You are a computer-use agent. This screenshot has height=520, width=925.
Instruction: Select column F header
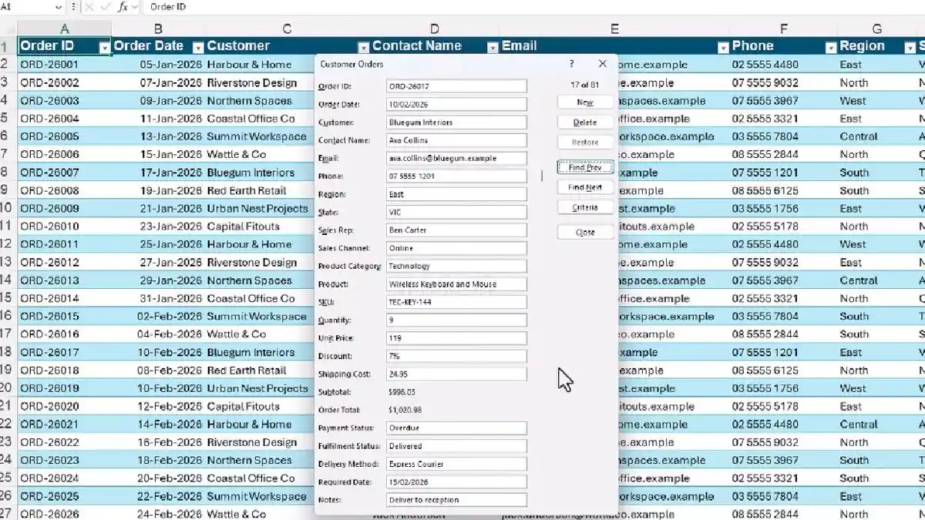coord(783,29)
